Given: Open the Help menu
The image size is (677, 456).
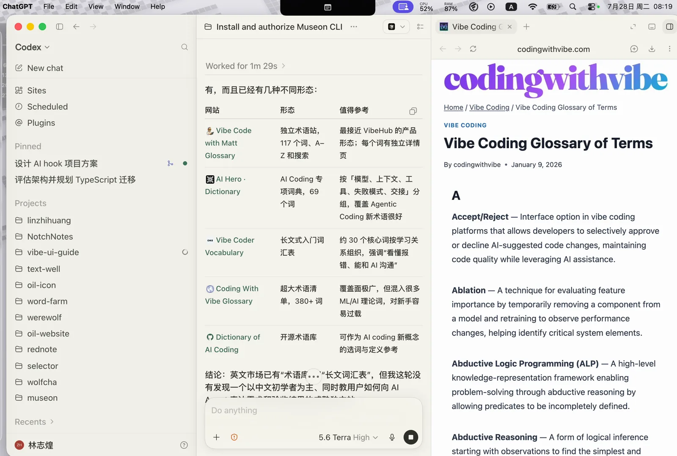Looking at the screenshot, I should [157, 6].
